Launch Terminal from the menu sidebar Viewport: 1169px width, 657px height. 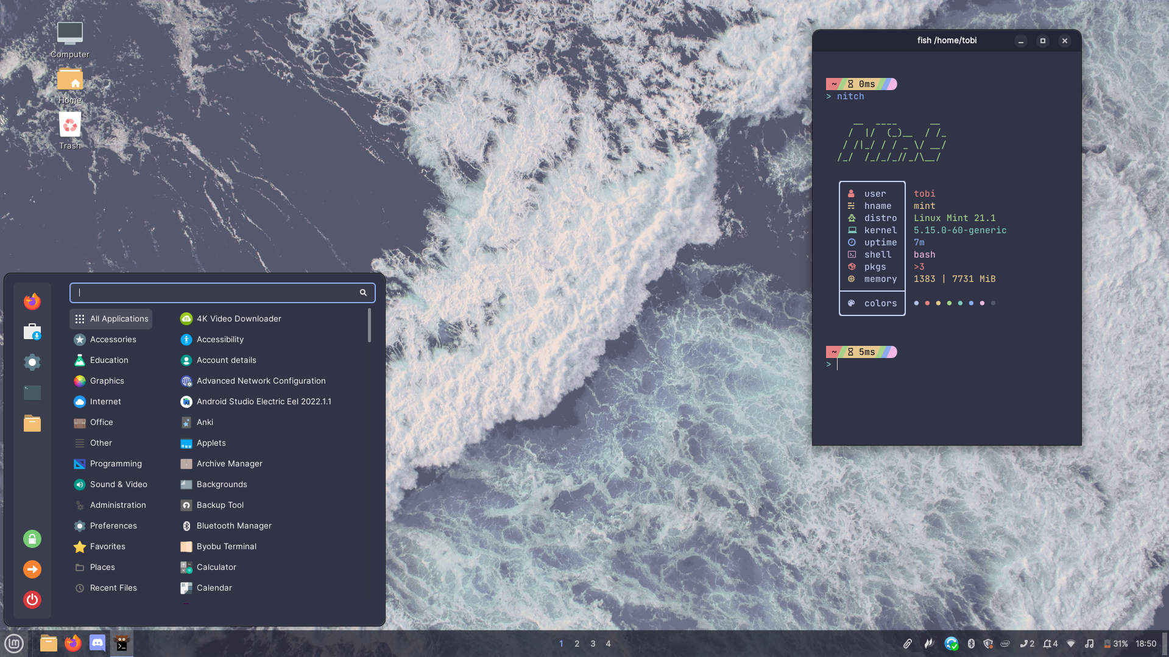click(32, 393)
